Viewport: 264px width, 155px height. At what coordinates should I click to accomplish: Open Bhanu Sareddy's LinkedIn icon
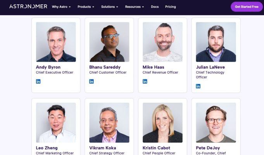pyautogui.click(x=91, y=81)
